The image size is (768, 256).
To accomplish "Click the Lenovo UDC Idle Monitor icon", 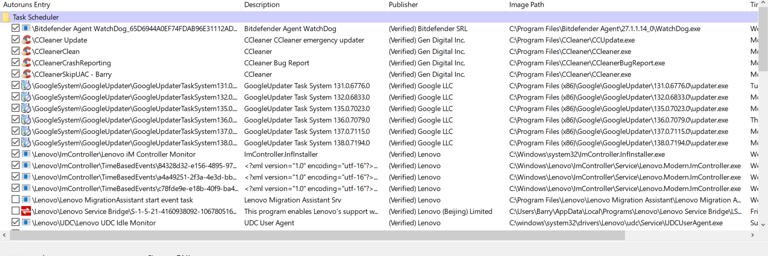I will (x=26, y=222).
